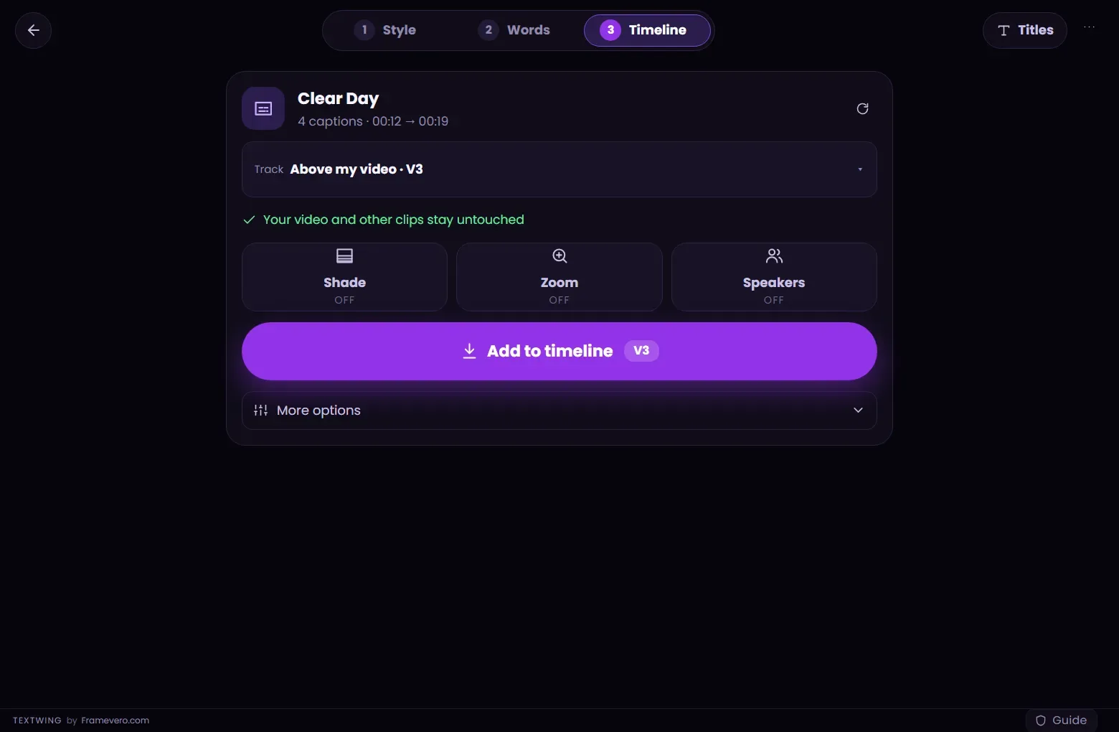Click the Speakers people icon

774,255
